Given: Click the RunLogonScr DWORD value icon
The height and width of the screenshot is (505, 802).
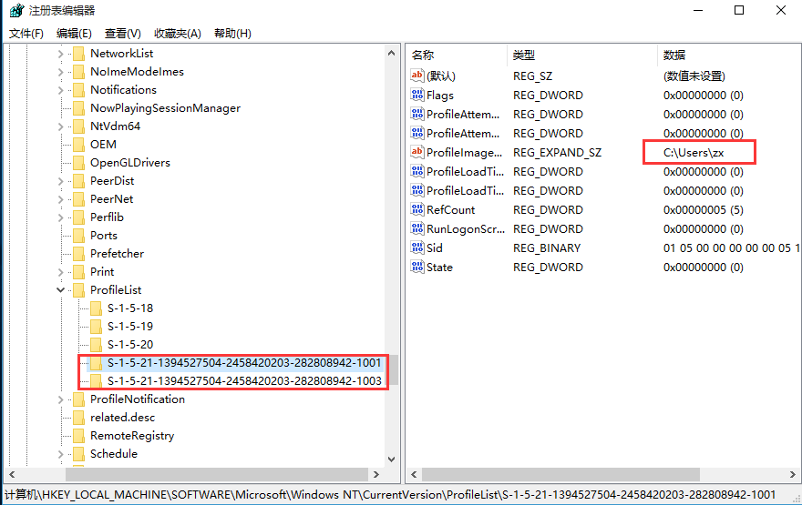Looking at the screenshot, I should click(417, 228).
